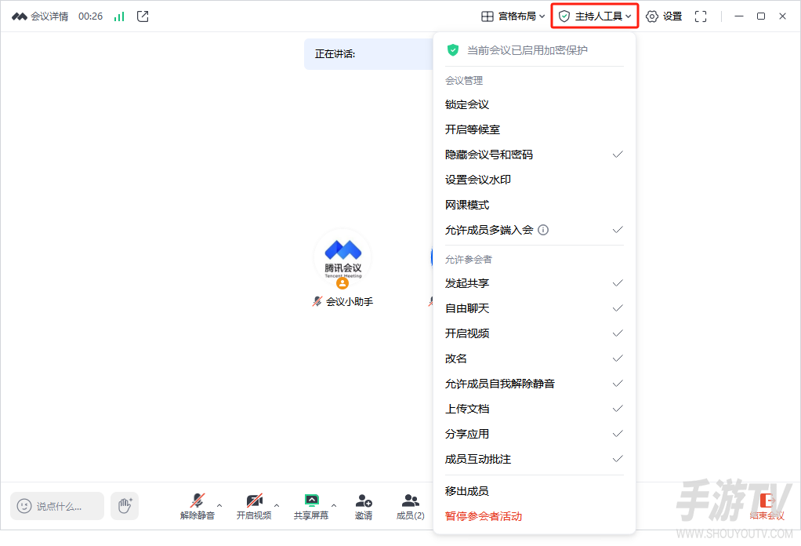Click the Tencent Meeting logo beside 会议详情

coord(20,16)
